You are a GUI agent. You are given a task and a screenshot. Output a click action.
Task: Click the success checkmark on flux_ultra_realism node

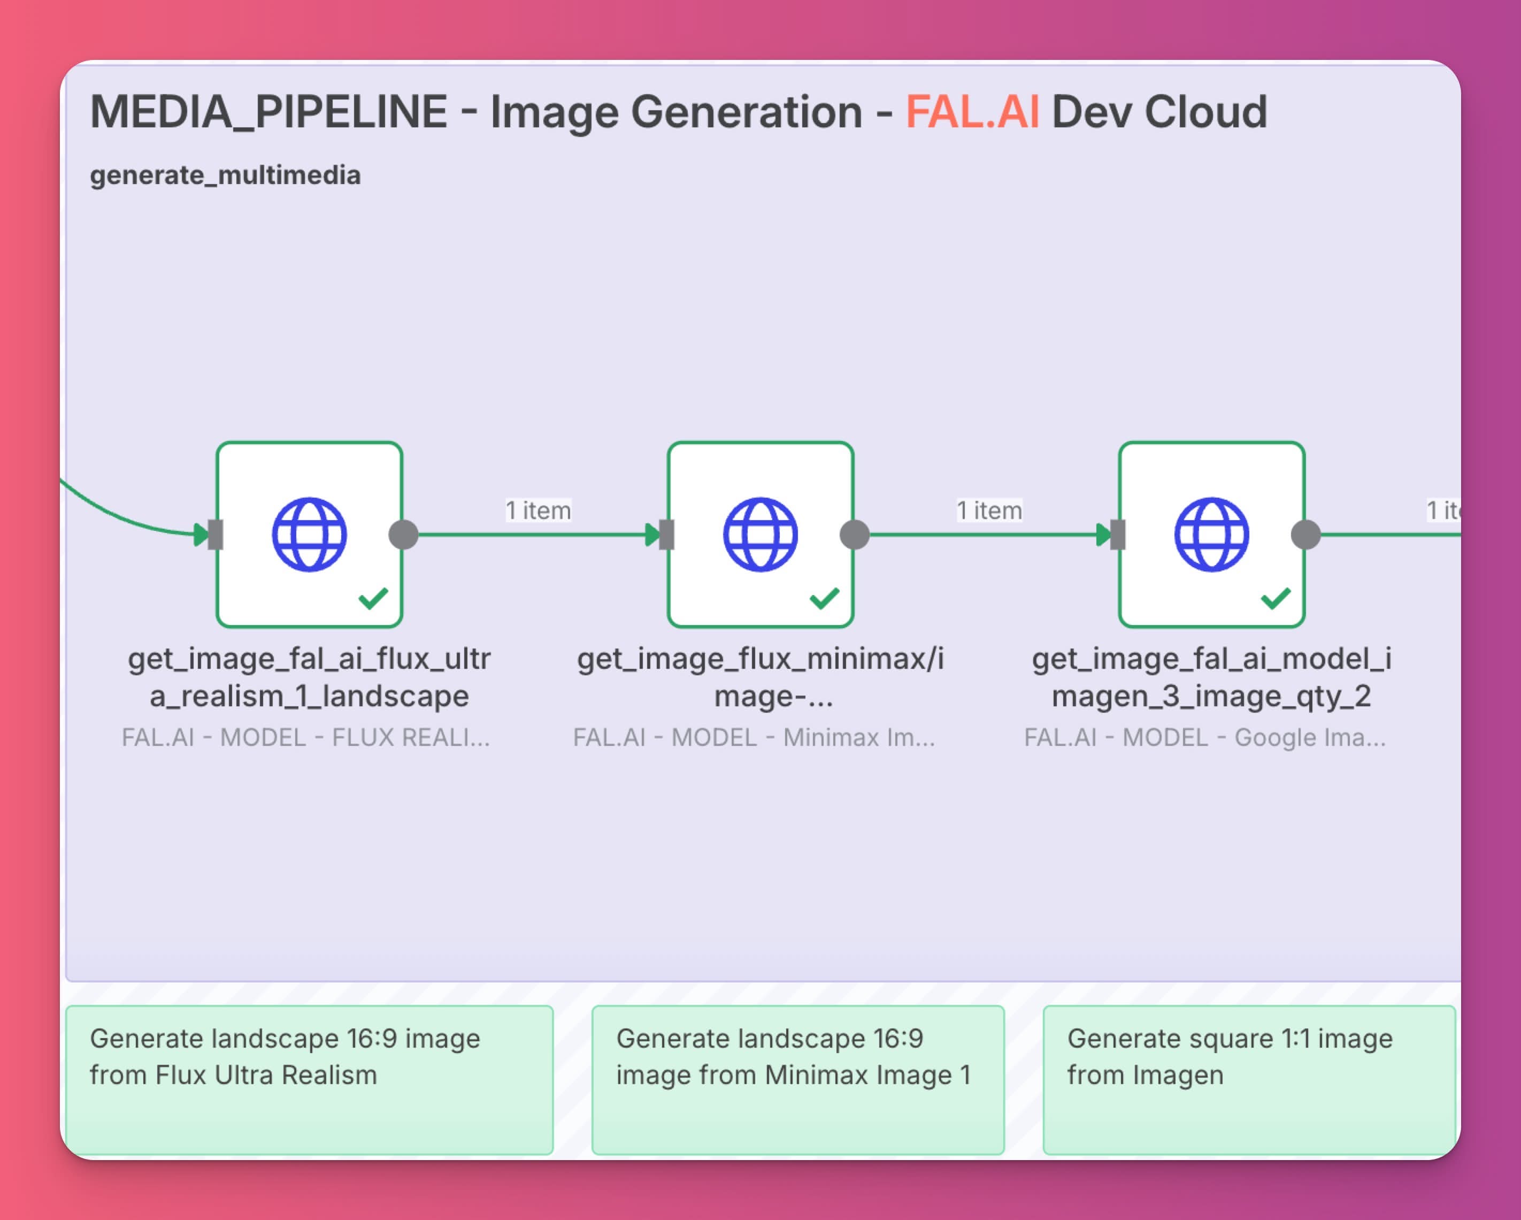point(373,598)
